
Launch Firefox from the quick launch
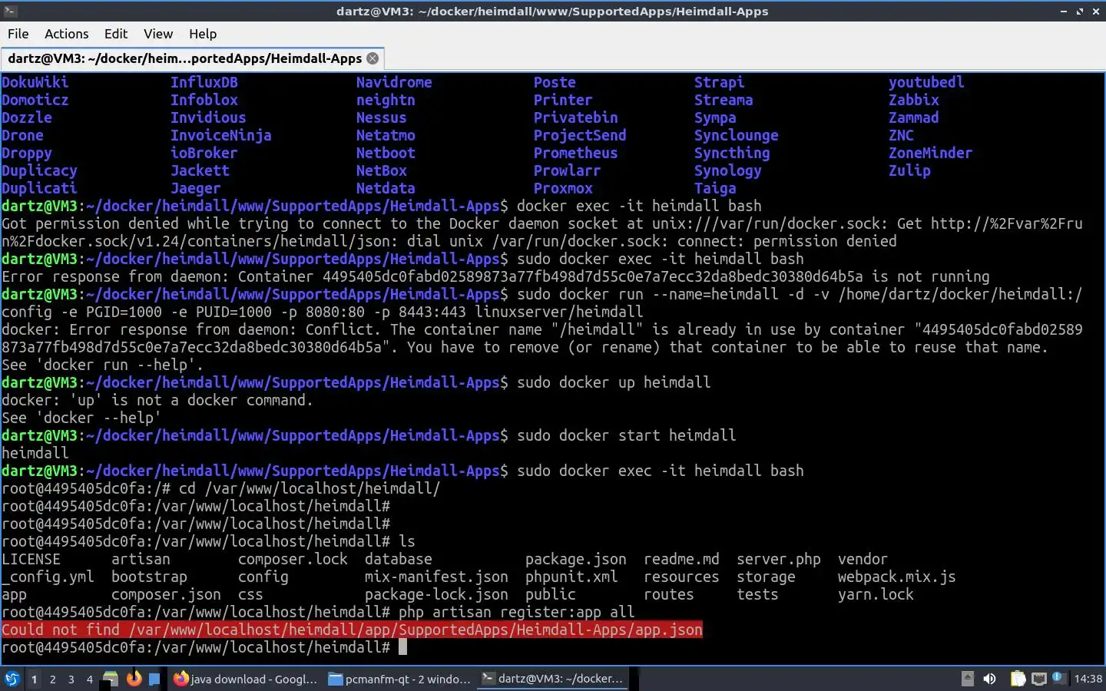coord(134,679)
